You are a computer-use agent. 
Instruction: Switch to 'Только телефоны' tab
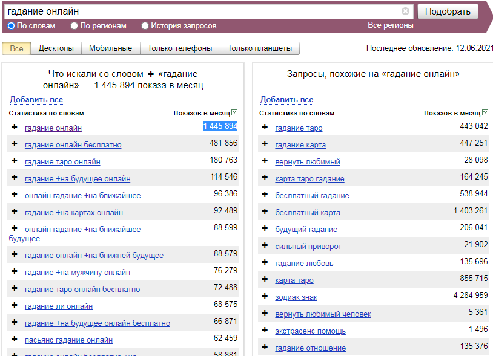180,48
